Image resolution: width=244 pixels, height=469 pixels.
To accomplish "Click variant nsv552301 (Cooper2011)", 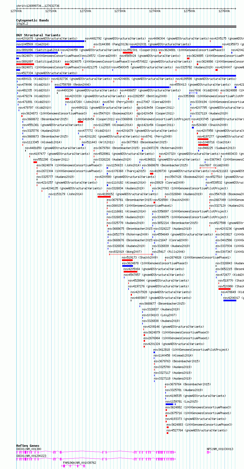I will click(x=140, y=50).
